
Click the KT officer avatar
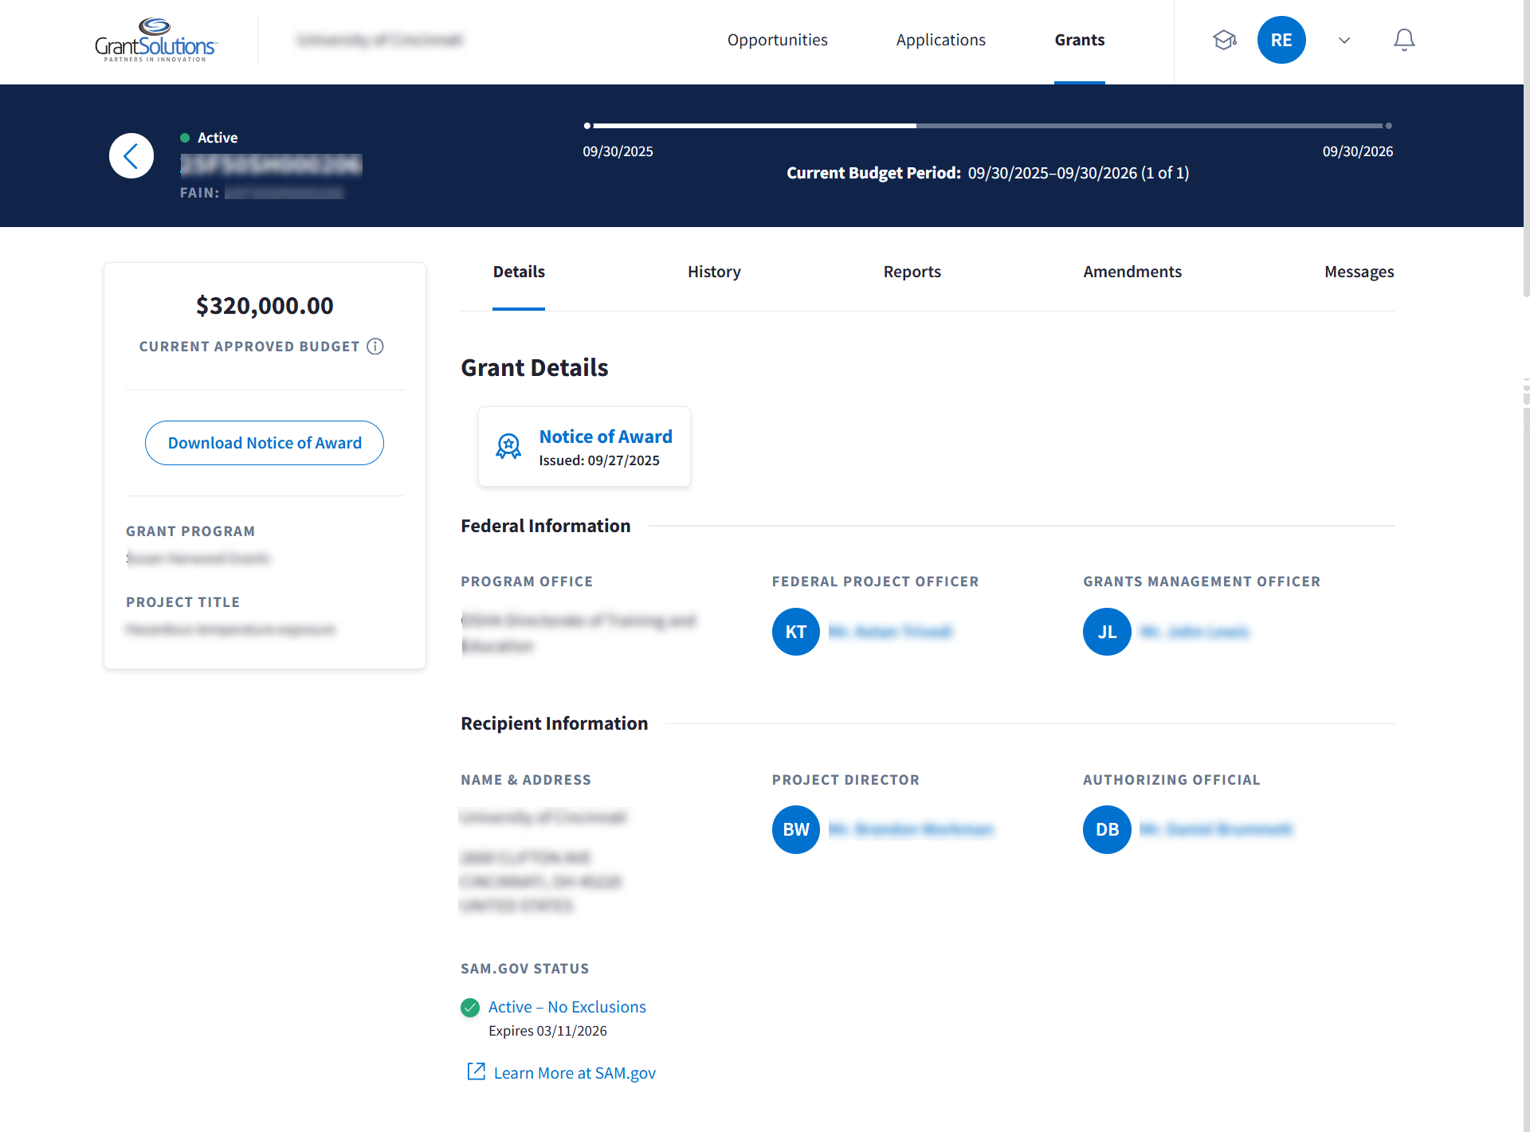(795, 632)
